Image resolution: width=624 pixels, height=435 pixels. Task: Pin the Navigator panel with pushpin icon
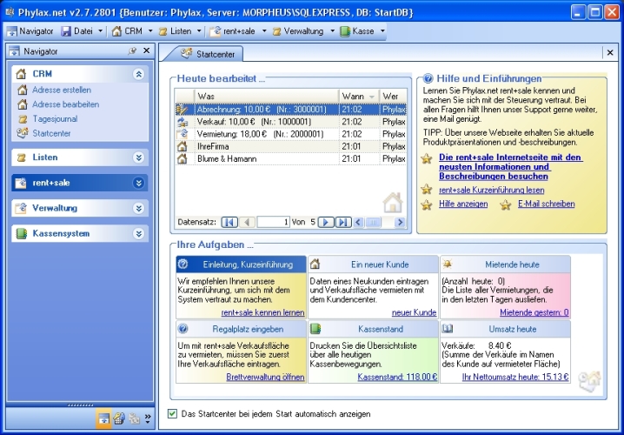click(x=132, y=51)
